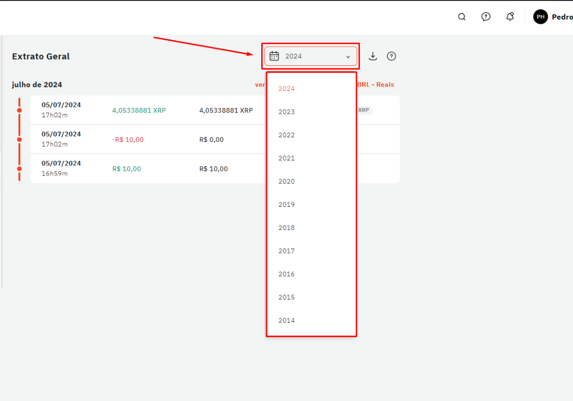Select 2014 at bottom of list
This screenshot has height=401, width=573.
(287, 320)
